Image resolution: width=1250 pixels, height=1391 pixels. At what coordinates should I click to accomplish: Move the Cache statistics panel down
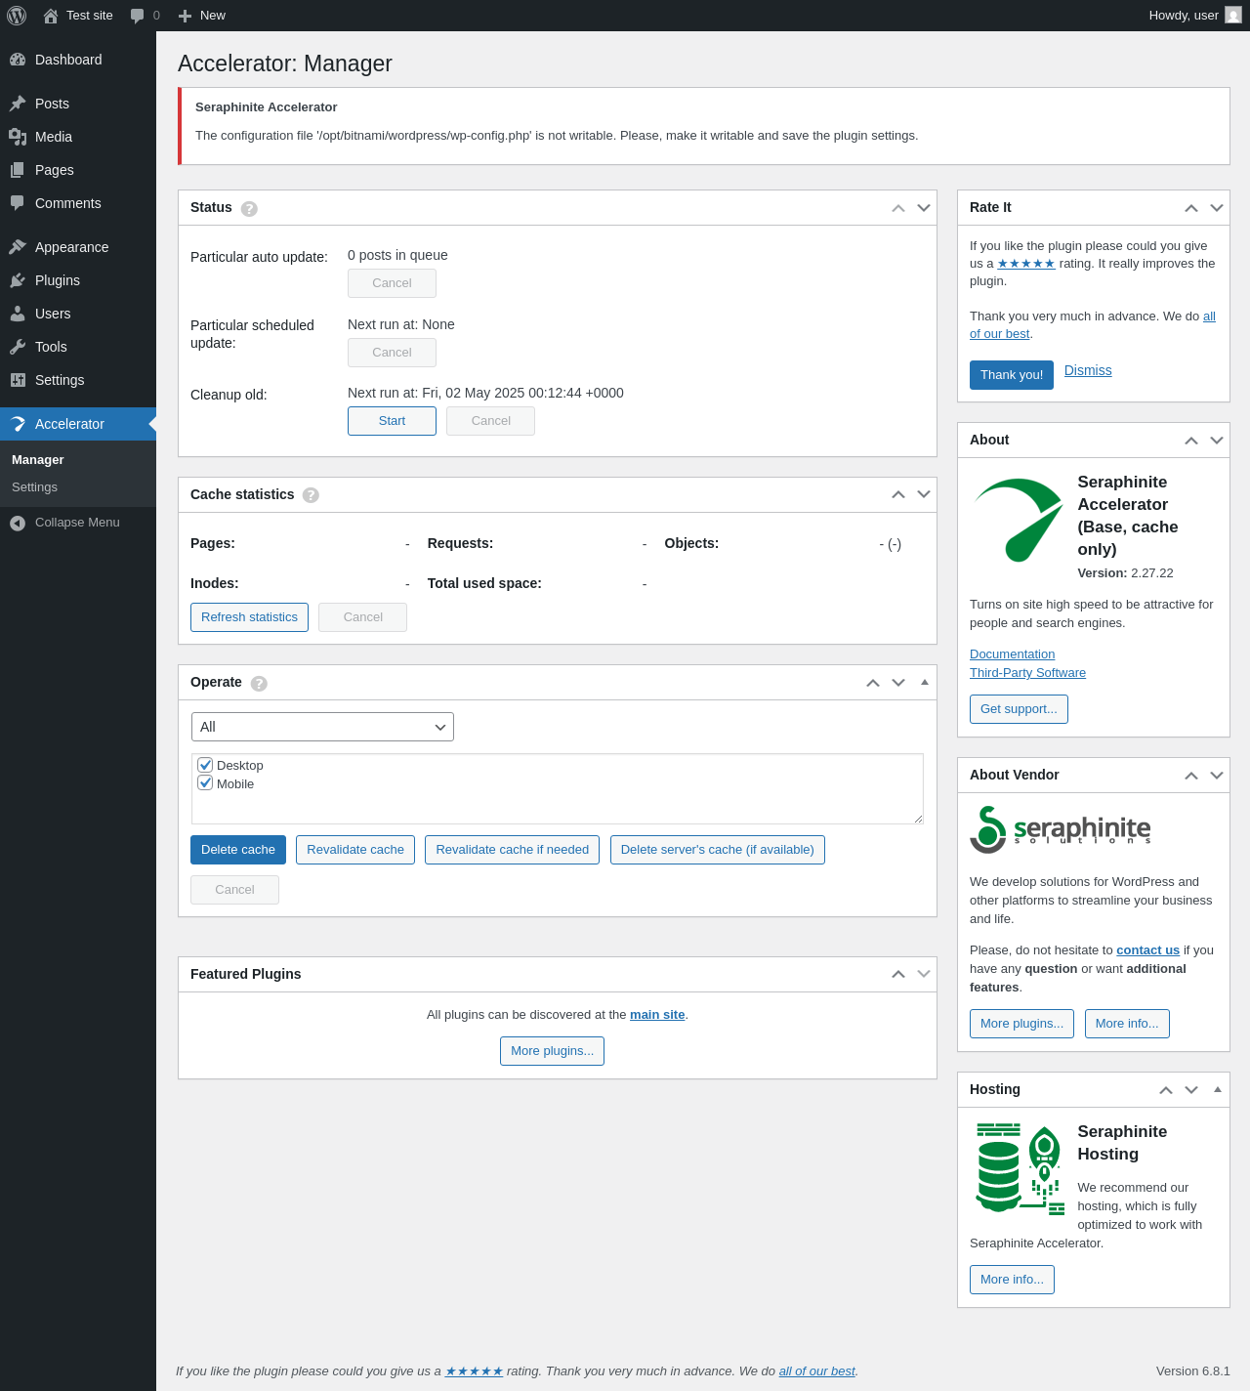tap(924, 494)
